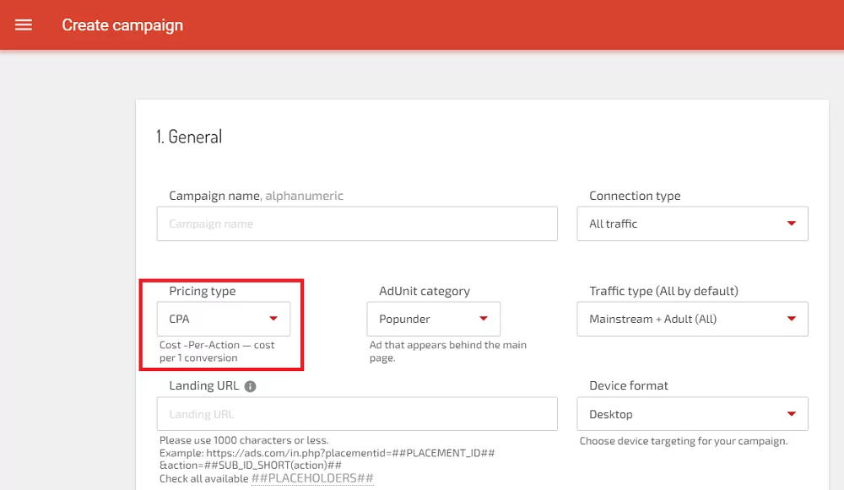
Task: Click the Landing URL label
Action: click(204, 385)
